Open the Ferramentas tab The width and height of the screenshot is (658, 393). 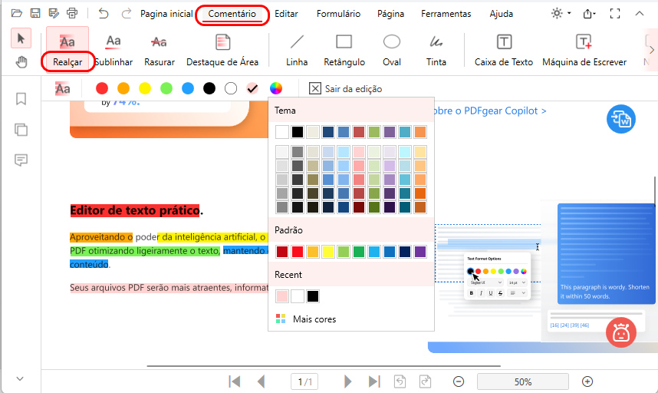[446, 14]
